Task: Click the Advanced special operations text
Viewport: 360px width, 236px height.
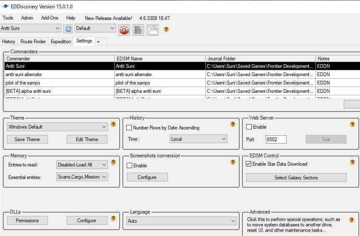Action: click(x=294, y=225)
